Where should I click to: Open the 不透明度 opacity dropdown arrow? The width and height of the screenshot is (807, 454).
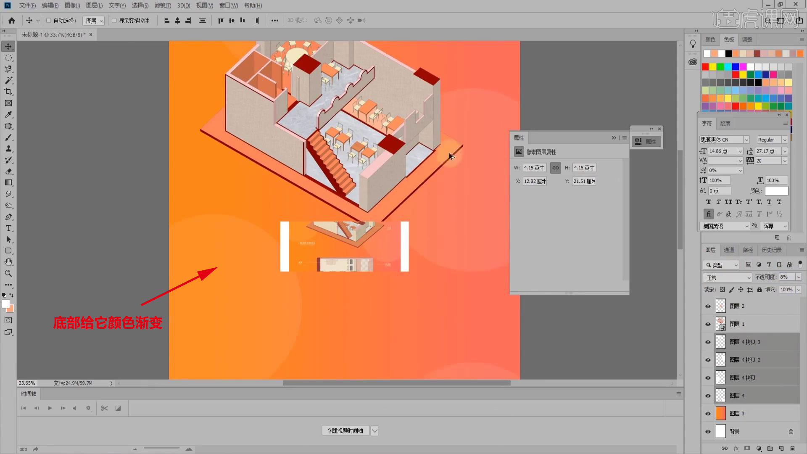click(x=799, y=277)
